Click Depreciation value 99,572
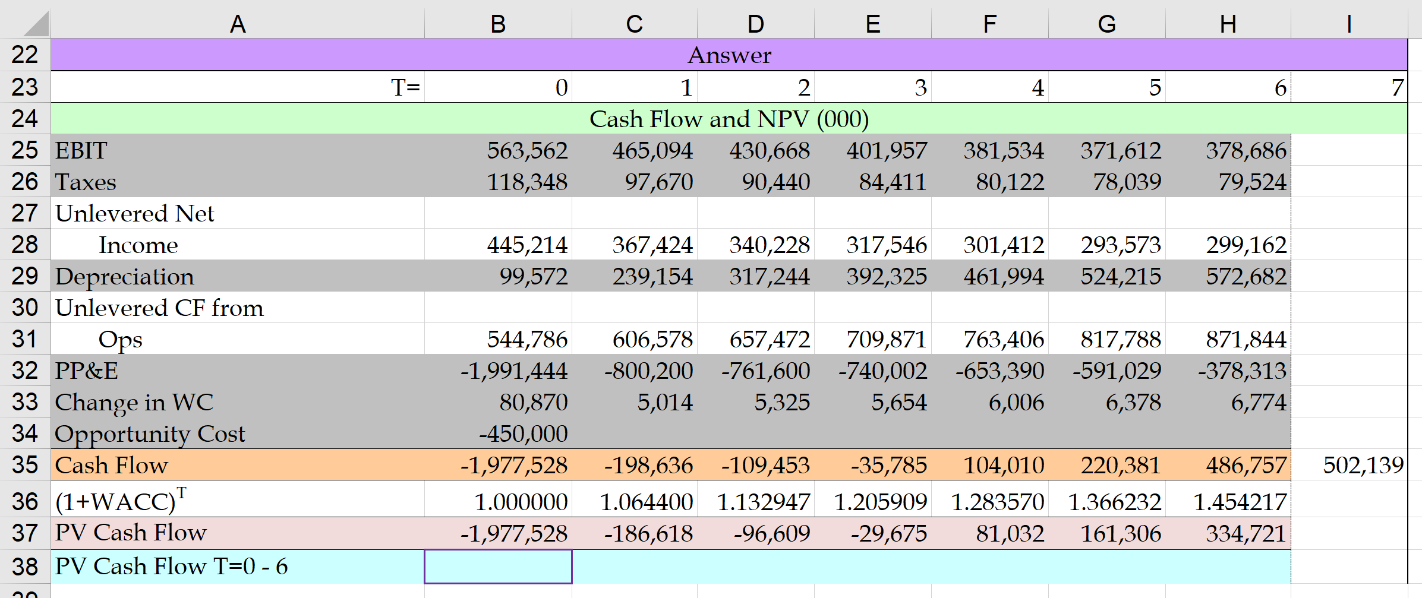 533,276
